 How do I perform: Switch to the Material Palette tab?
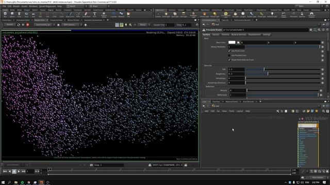(232, 102)
